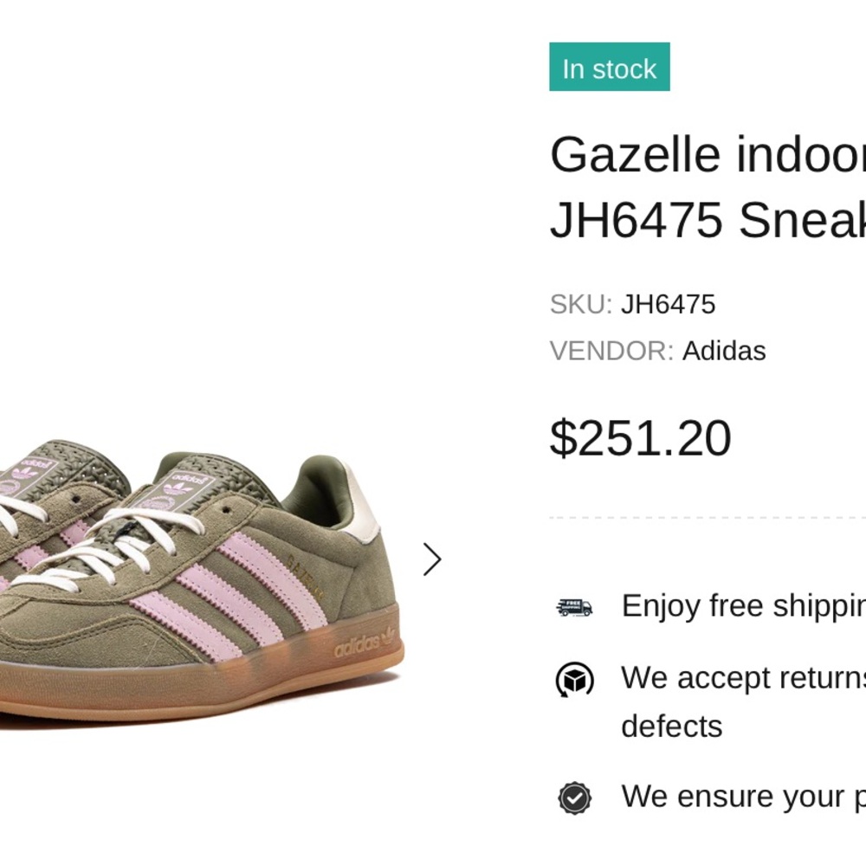Click the circular-arrow box icon beside returns text

coord(574,679)
